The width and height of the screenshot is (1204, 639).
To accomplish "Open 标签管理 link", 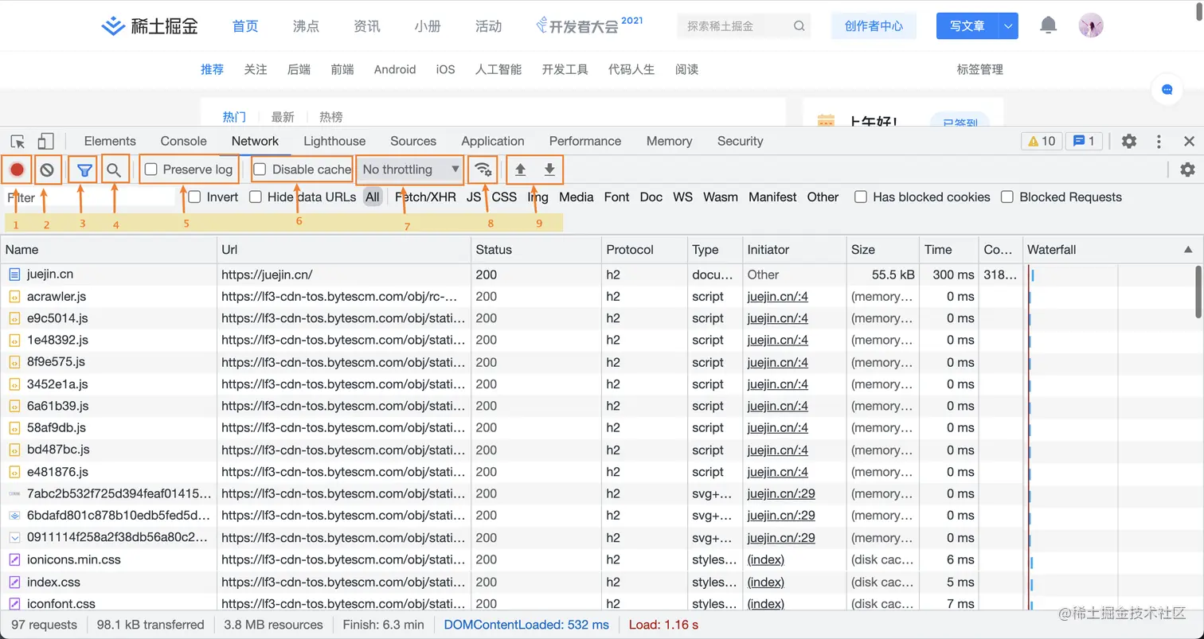I will [979, 69].
